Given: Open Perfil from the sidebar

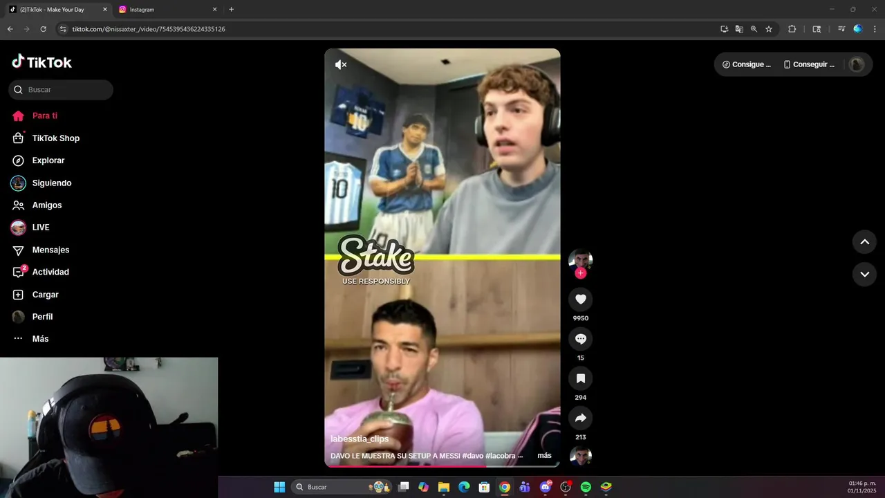Looking at the screenshot, I should (x=32, y=317).
